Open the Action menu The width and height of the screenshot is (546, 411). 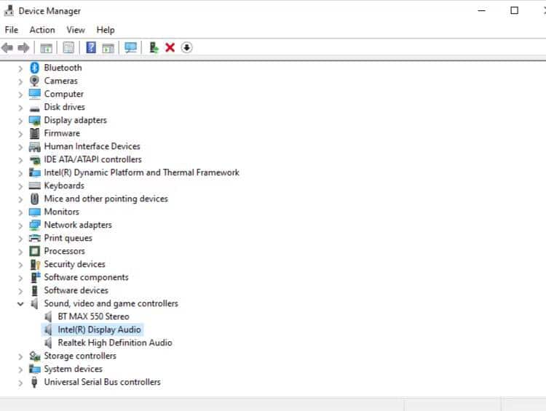point(41,30)
